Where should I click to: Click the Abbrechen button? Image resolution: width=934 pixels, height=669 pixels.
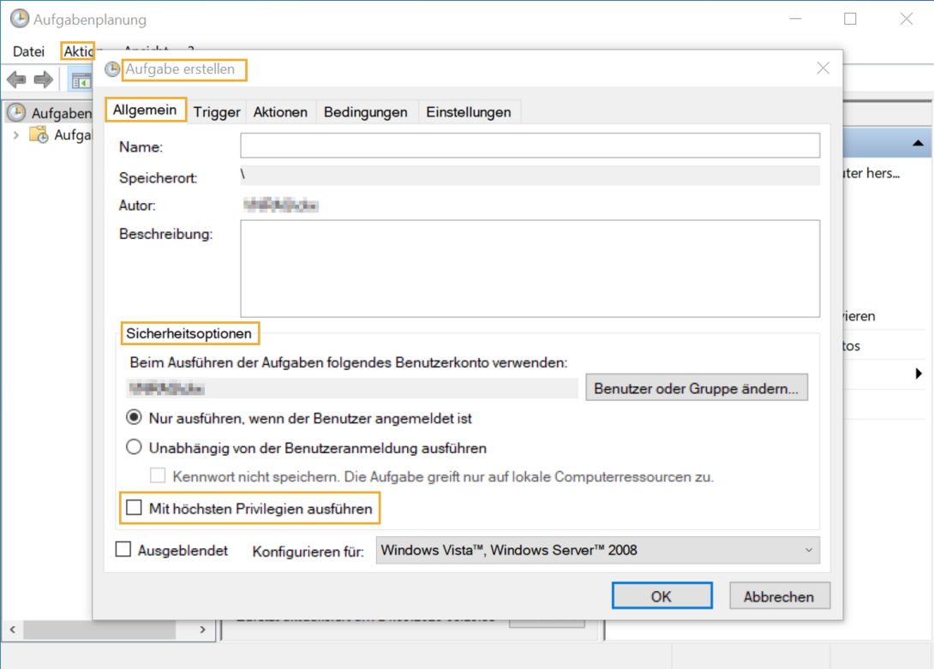tap(779, 595)
